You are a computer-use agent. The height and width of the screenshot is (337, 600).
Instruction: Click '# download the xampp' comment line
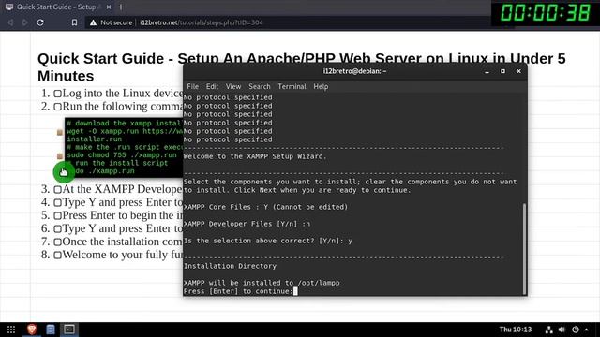pos(124,123)
